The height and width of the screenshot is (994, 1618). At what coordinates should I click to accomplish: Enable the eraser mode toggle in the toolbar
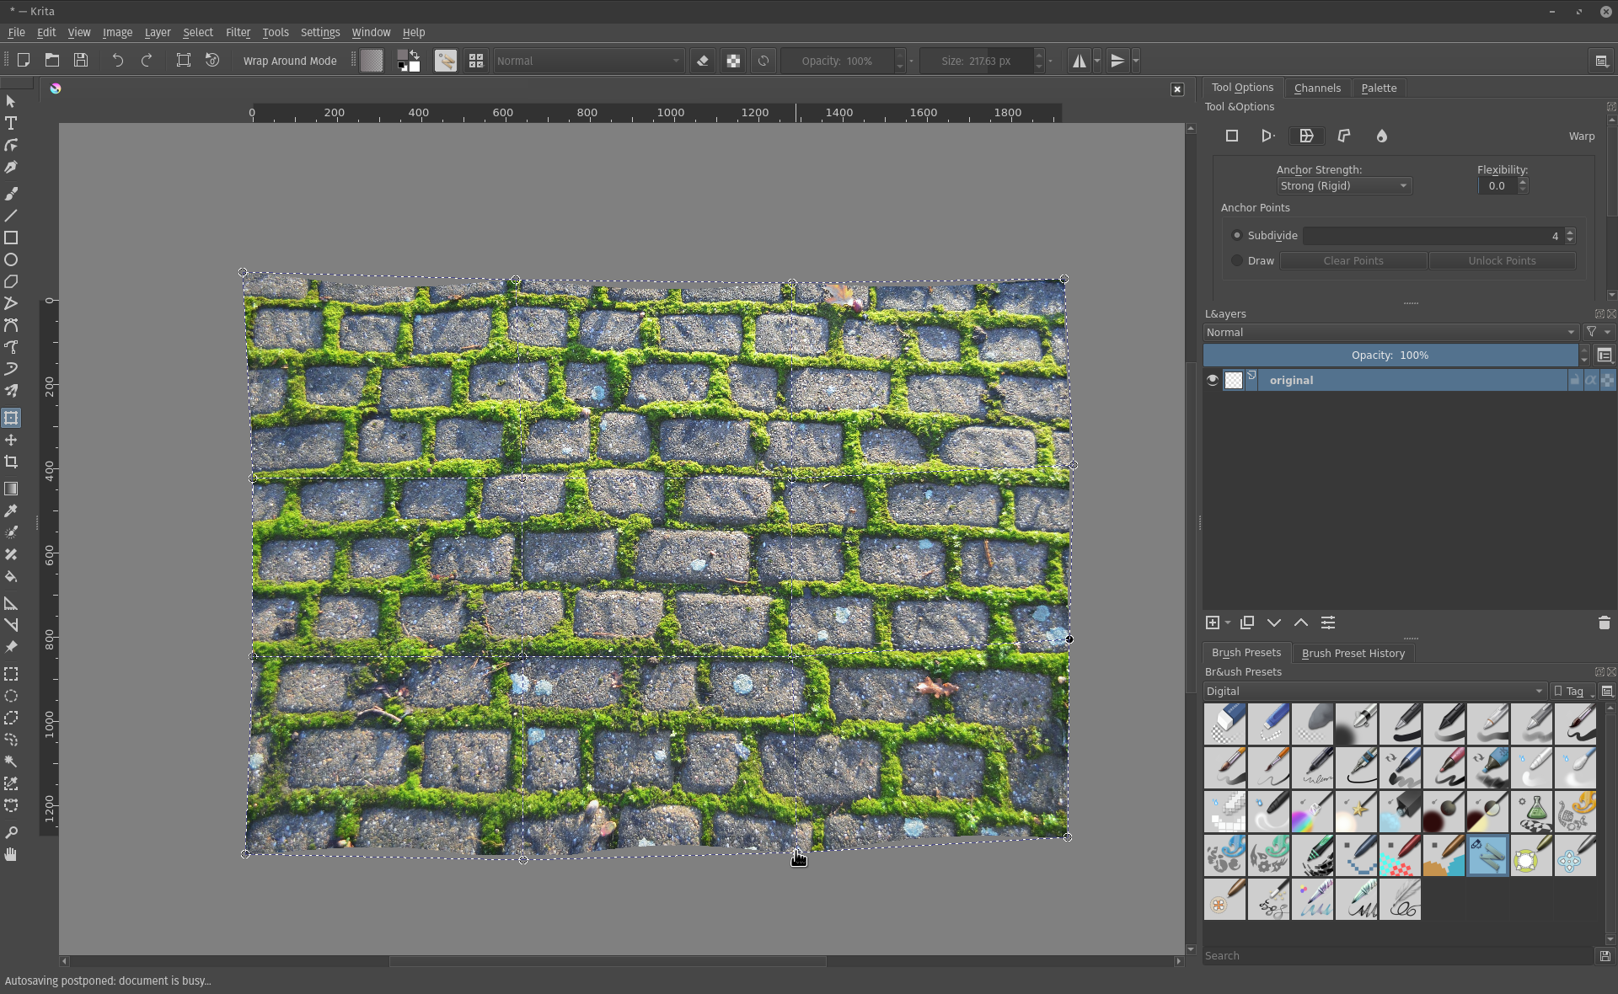[703, 60]
